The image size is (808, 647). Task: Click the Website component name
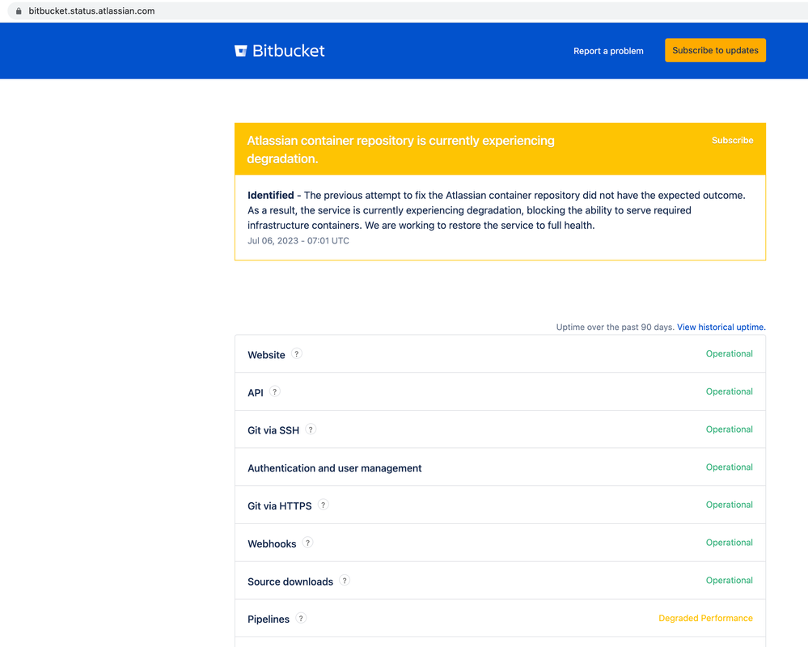point(266,355)
